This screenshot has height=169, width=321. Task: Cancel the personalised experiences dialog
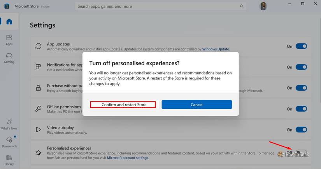[196, 105]
